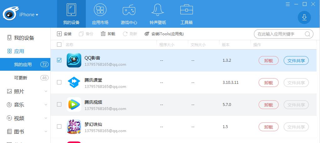Sort by 文档大小 column header
The image size is (320, 143).
pos(198,45)
